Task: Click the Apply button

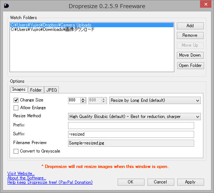Action: pyautogui.click(x=190, y=182)
